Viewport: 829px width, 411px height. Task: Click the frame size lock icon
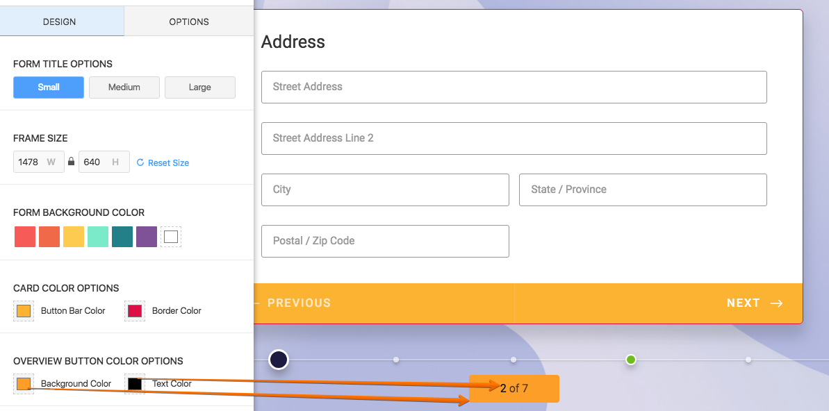click(72, 162)
